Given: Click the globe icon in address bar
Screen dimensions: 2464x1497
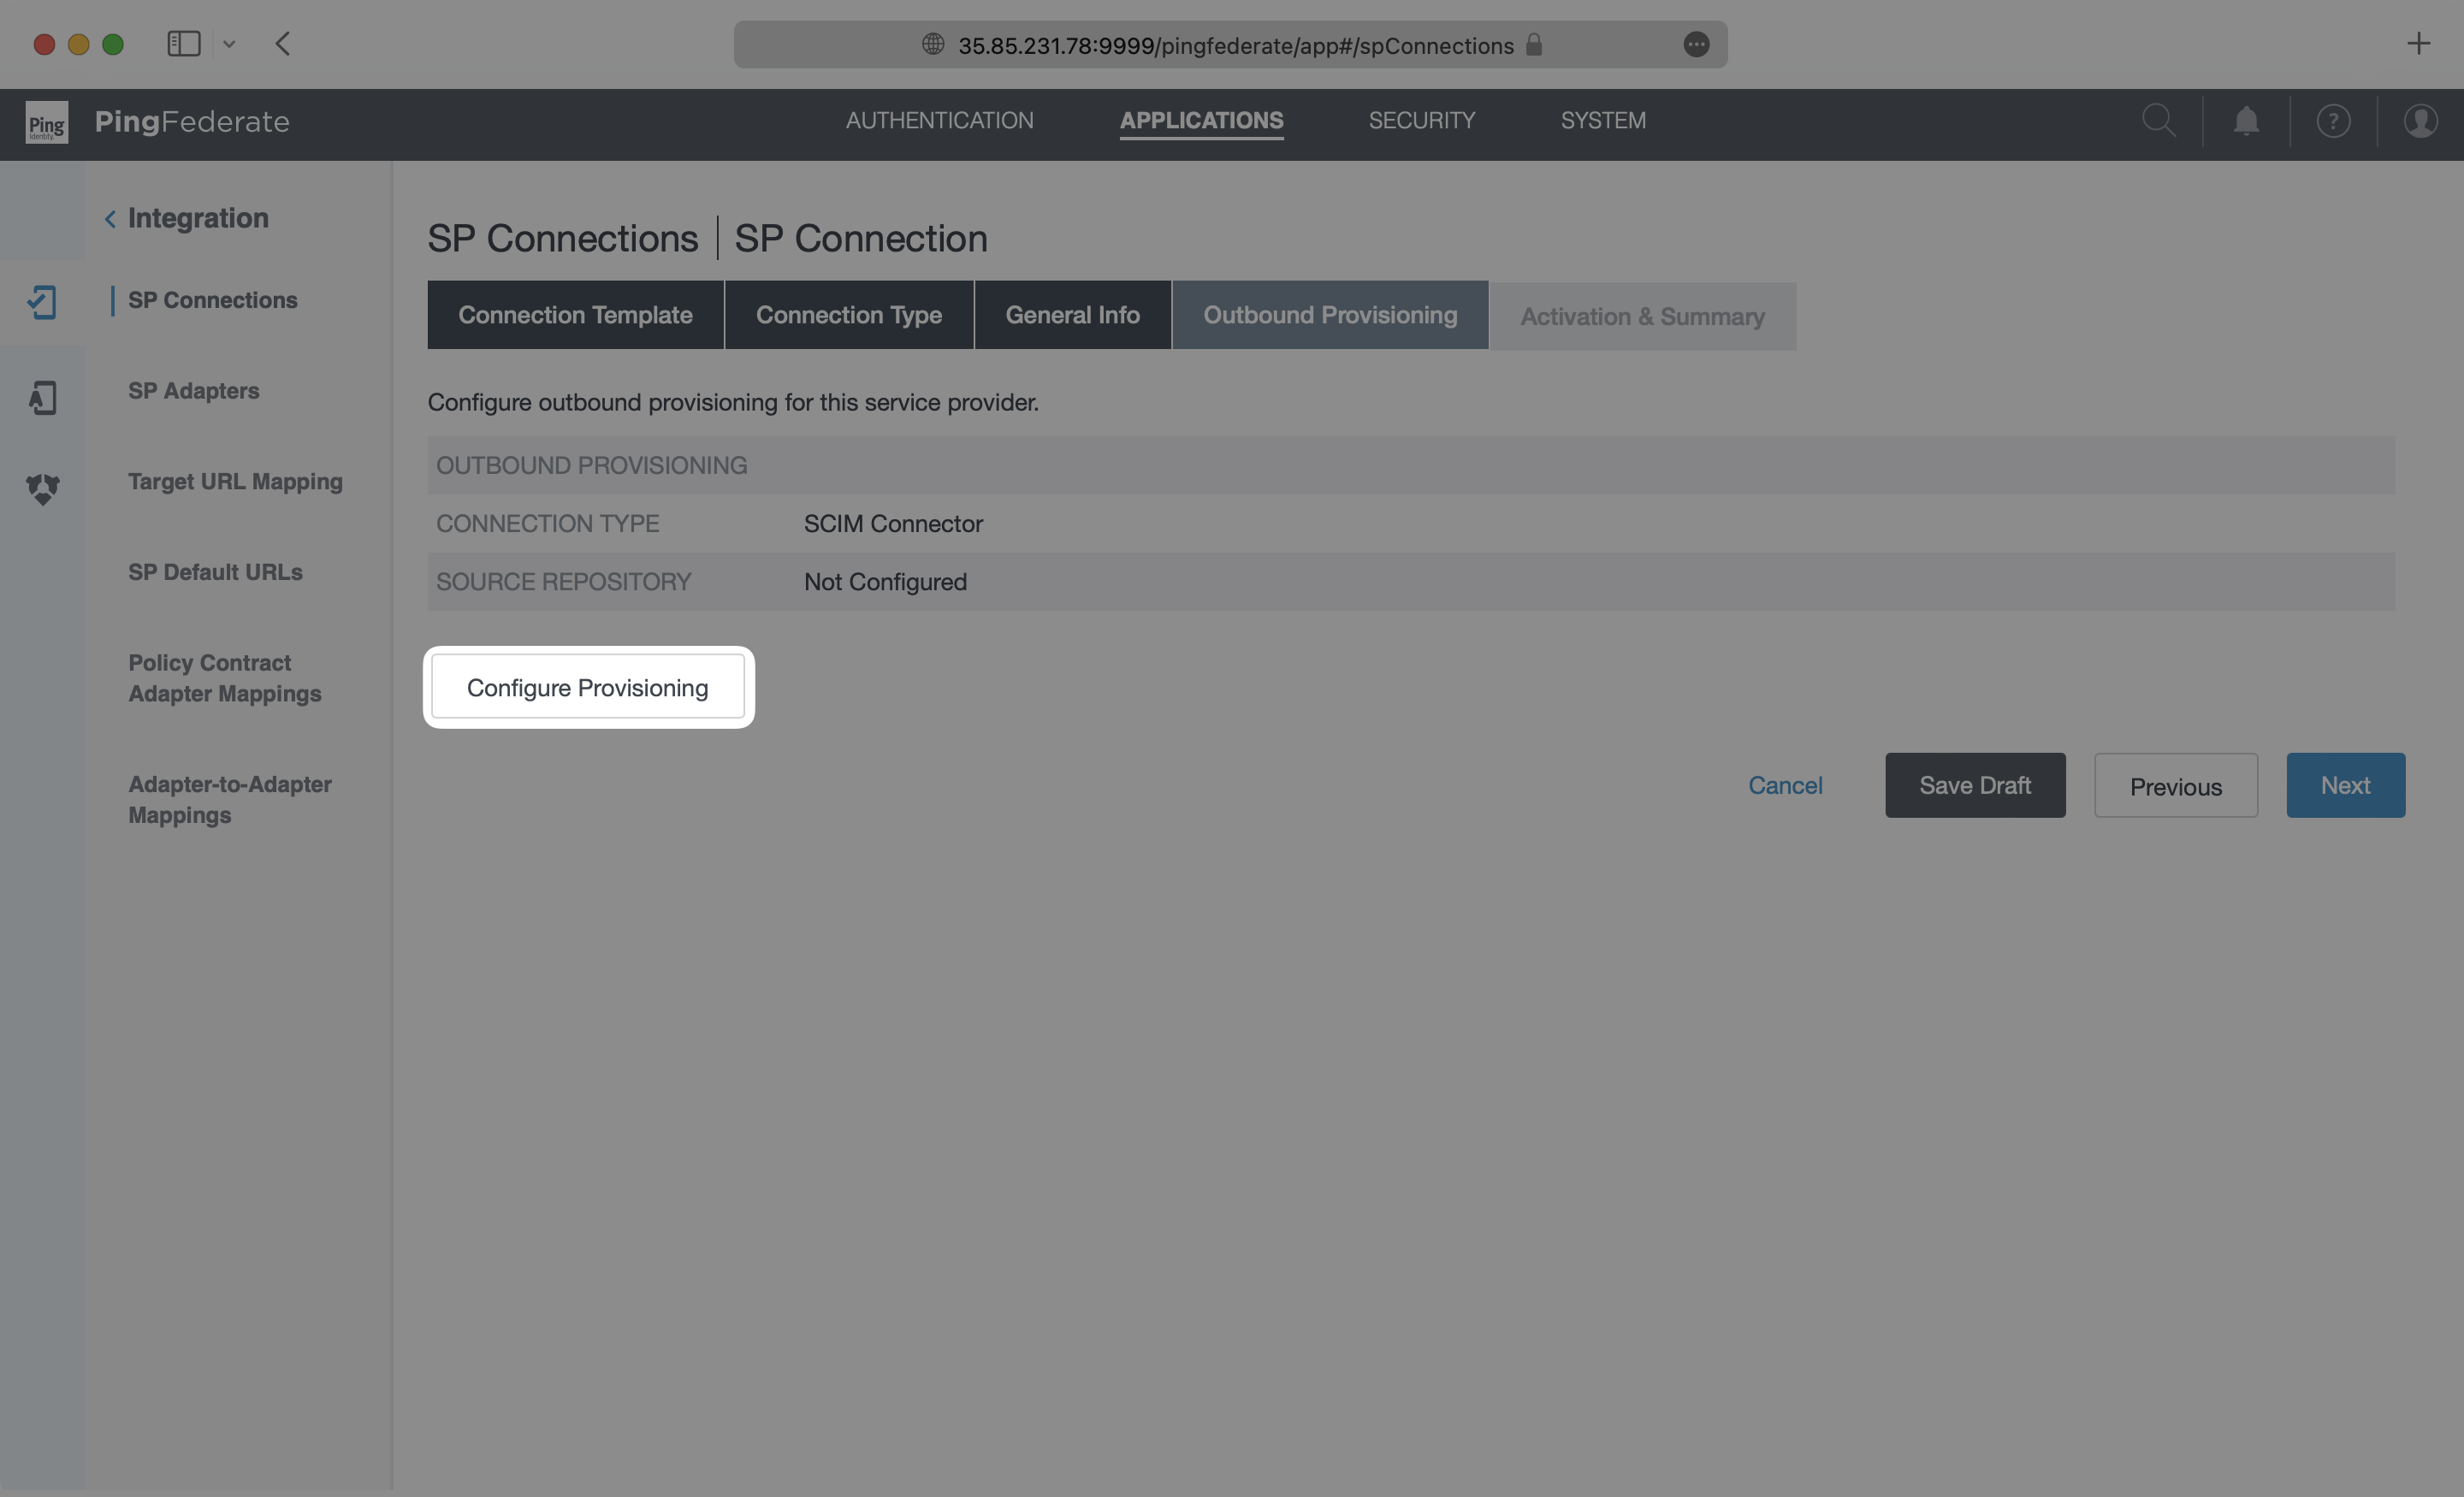Looking at the screenshot, I should pyautogui.click(x=932, y=44).
